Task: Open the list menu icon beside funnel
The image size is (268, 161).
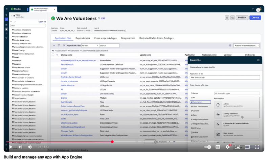Action: 54,45
